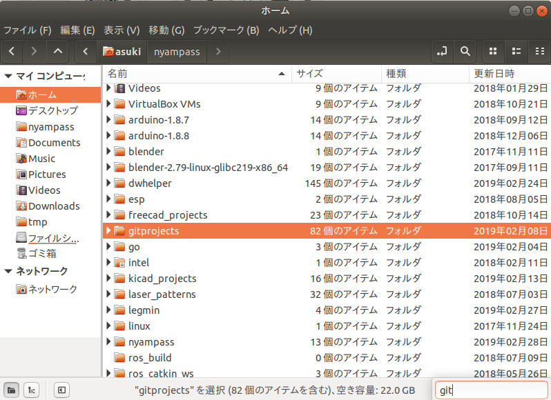Go to parent folder with up arrow

pos(58,52)
